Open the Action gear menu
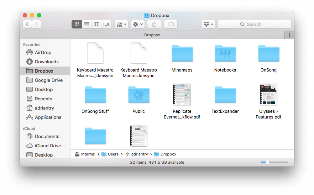The height and width of the screenshot is (195, 314). [x=138, y=24]
